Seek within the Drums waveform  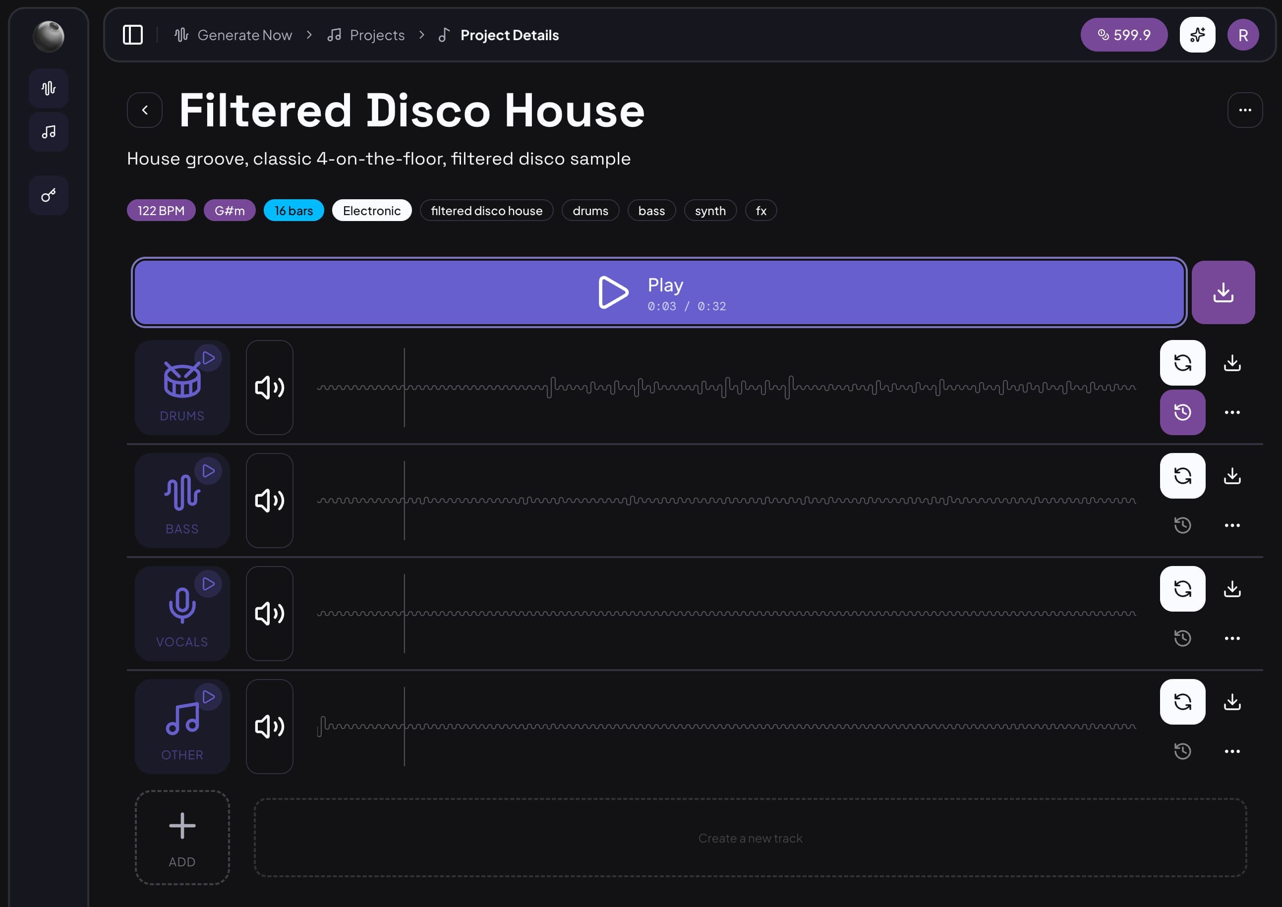click(726, 388)
